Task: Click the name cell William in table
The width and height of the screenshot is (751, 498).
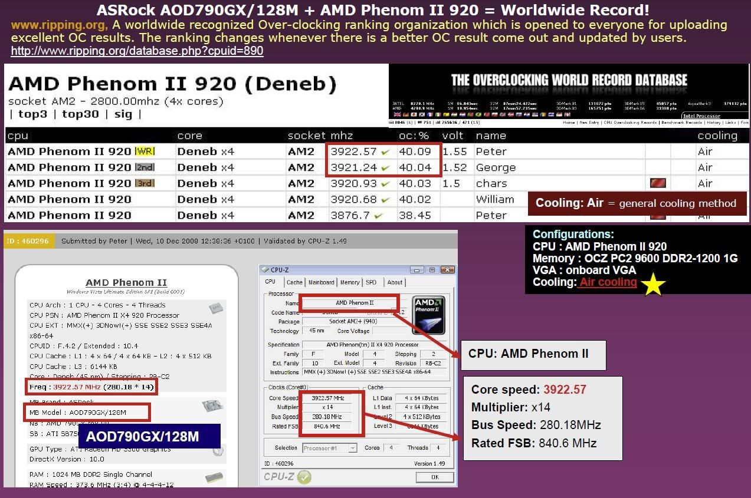Action: pyautogui.click(x=495, y=200)
